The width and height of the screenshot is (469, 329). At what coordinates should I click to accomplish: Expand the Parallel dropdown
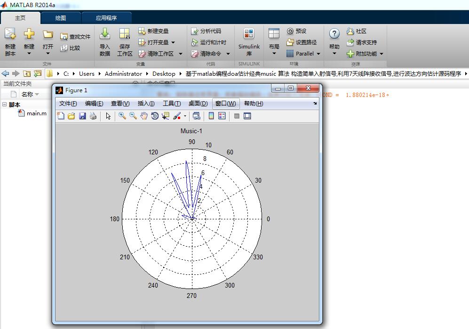point(318,54)
